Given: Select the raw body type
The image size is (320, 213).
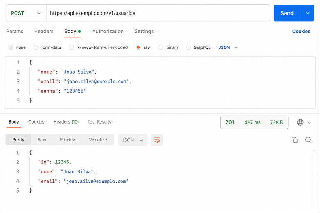Looking at the screenshot, I should click(138, 47).
